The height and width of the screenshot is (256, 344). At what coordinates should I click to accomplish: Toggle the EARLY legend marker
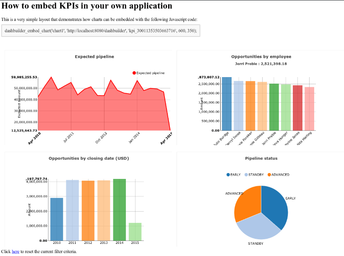point(228,174)
